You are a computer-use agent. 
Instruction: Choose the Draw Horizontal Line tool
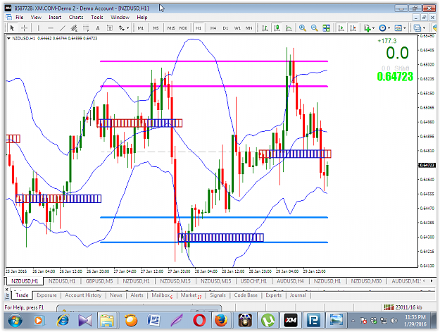pos(51,27)
